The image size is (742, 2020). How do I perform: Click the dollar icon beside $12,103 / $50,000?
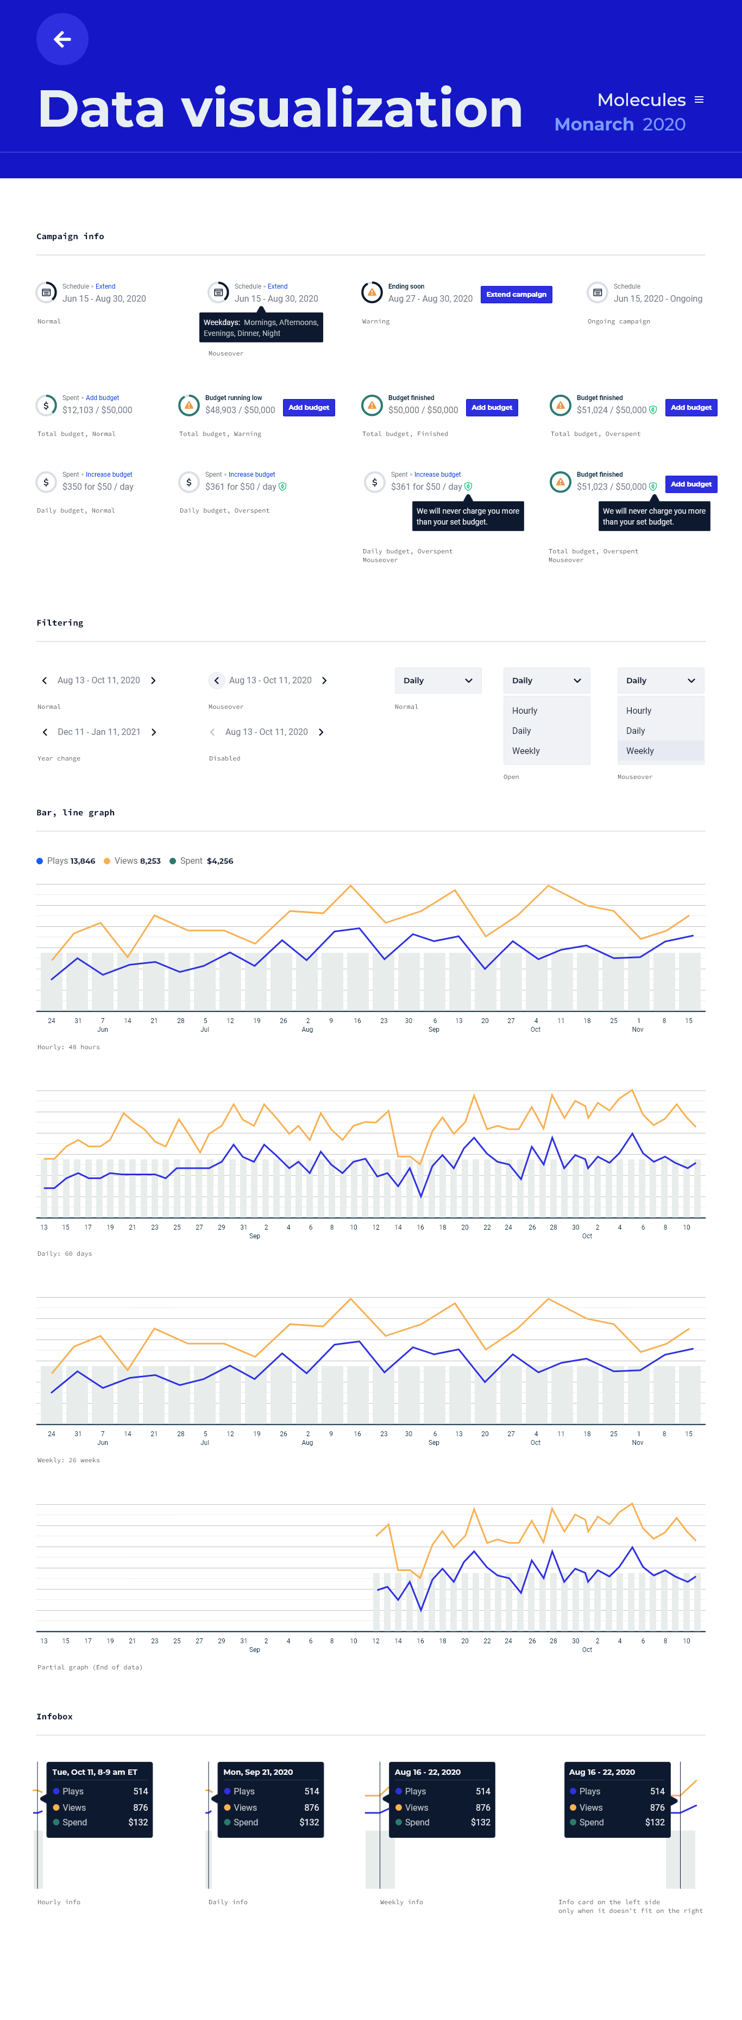point(46,406)
